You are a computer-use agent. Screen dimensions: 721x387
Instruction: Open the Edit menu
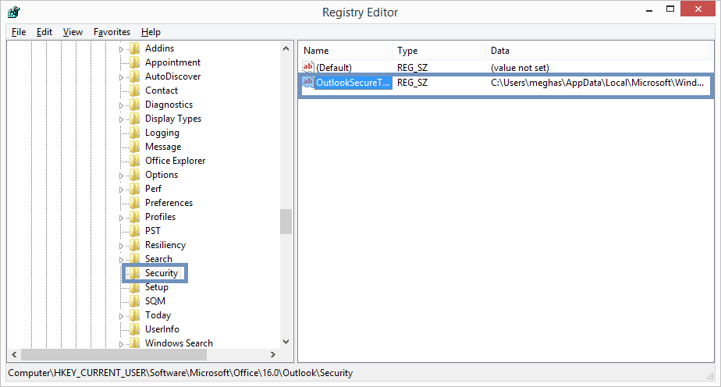(44, 32)
